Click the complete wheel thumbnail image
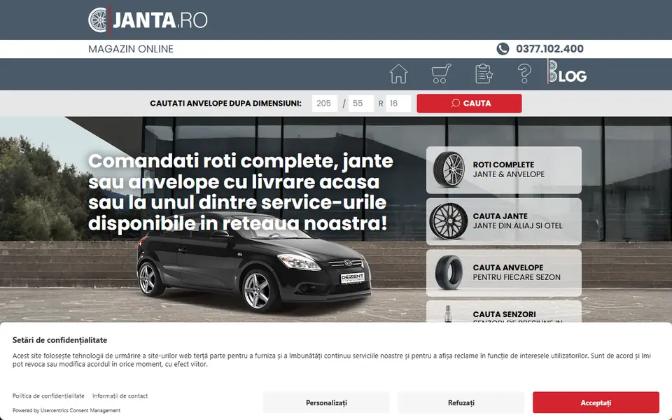 [x=449, y=169]
